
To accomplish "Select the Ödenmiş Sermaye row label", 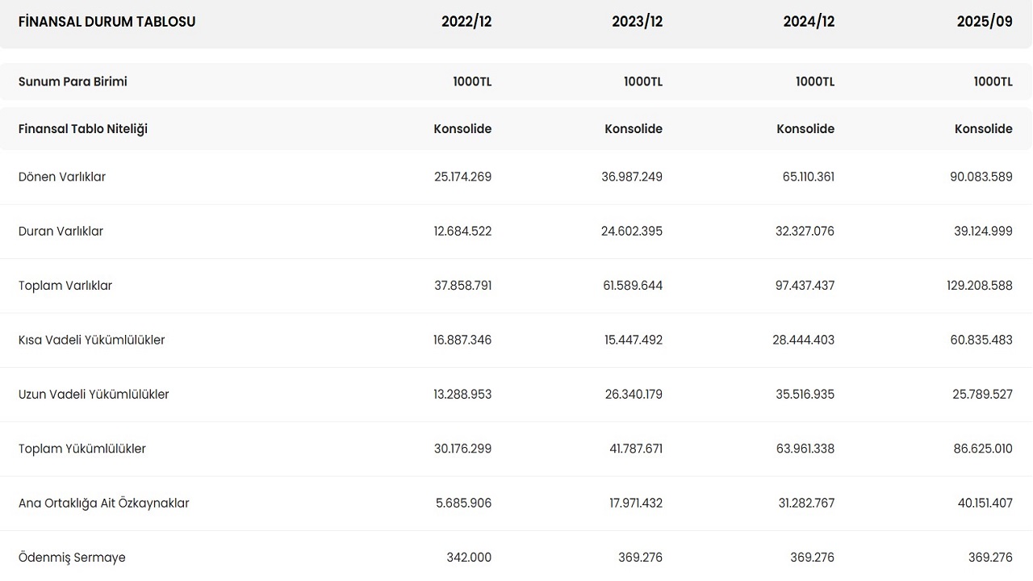I will coord(72,558).
